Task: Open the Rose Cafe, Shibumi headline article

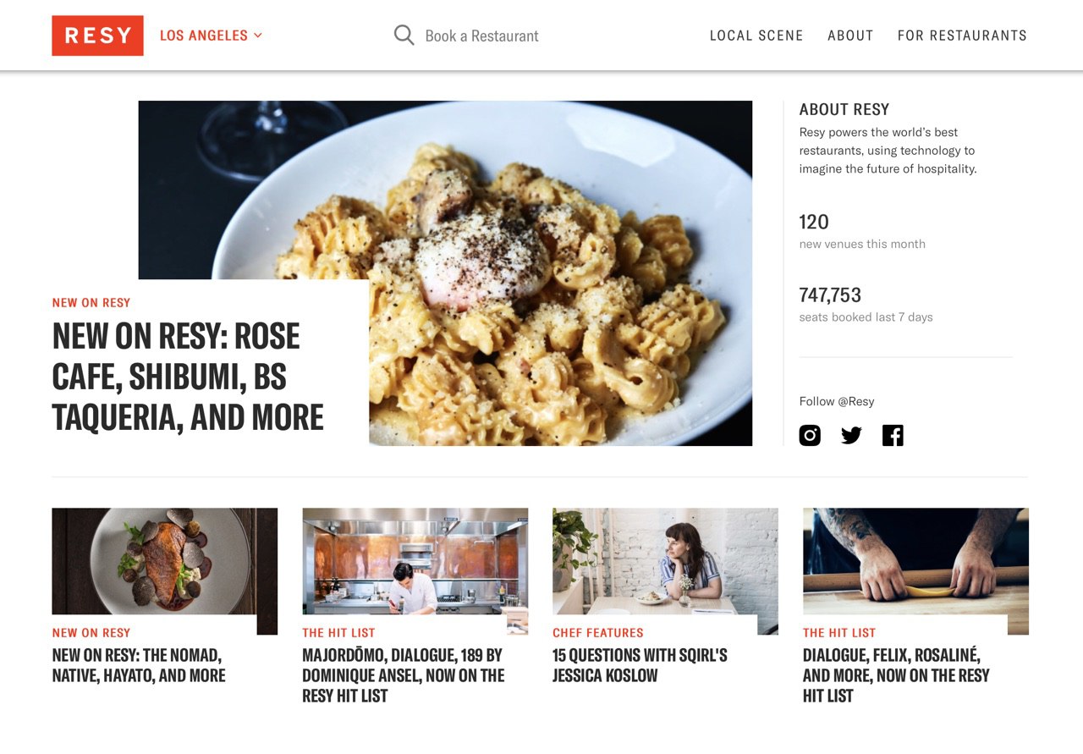Action: pyautogui.click(x=188, y=377)
